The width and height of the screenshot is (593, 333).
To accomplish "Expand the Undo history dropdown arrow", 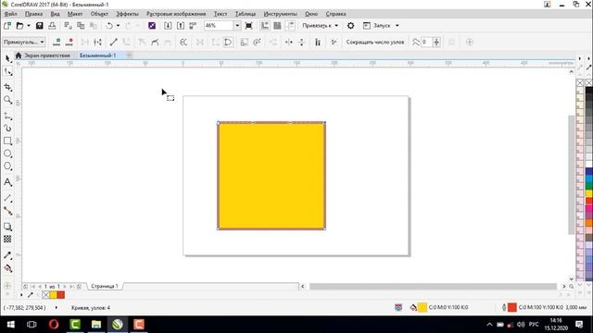I will click(x=118, y=26).
